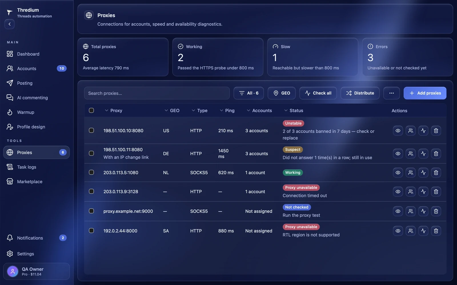This screenshot has height=285, width=457.
Task: Click the globe icon beside Proxies heading
Action: point(89,15)
